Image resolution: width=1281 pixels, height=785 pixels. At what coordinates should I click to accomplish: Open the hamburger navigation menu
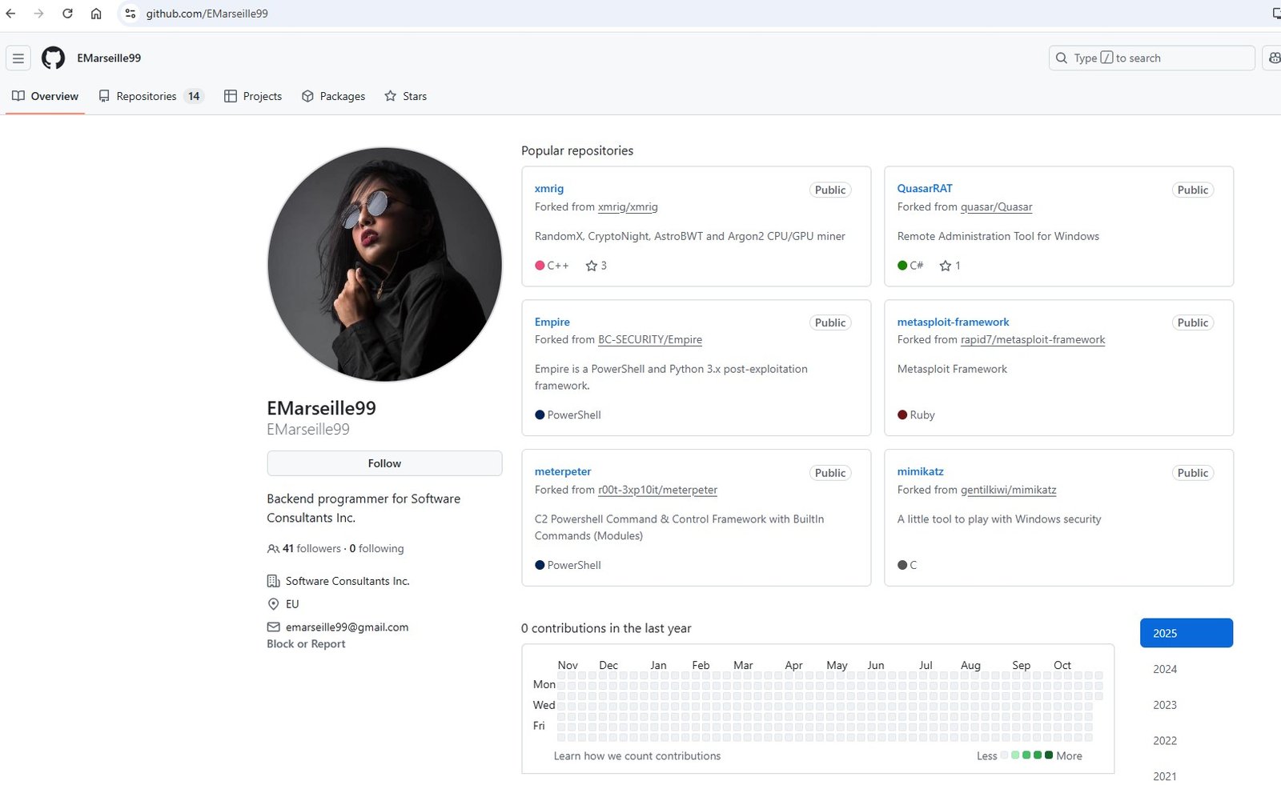pos(18,58)
